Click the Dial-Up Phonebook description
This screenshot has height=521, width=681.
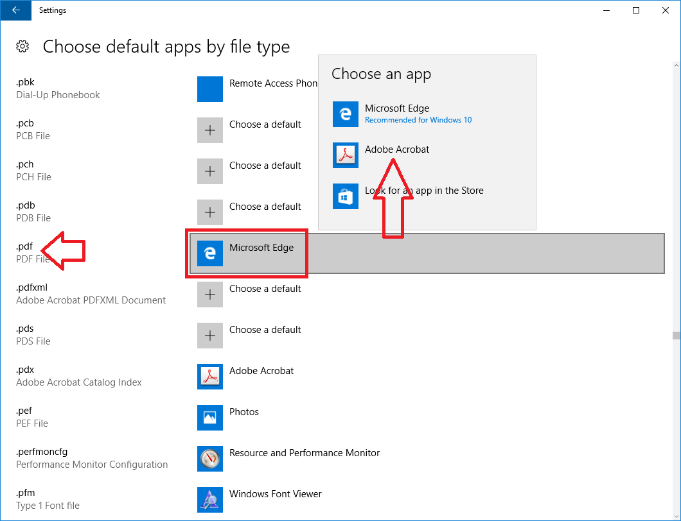point(58,95)
